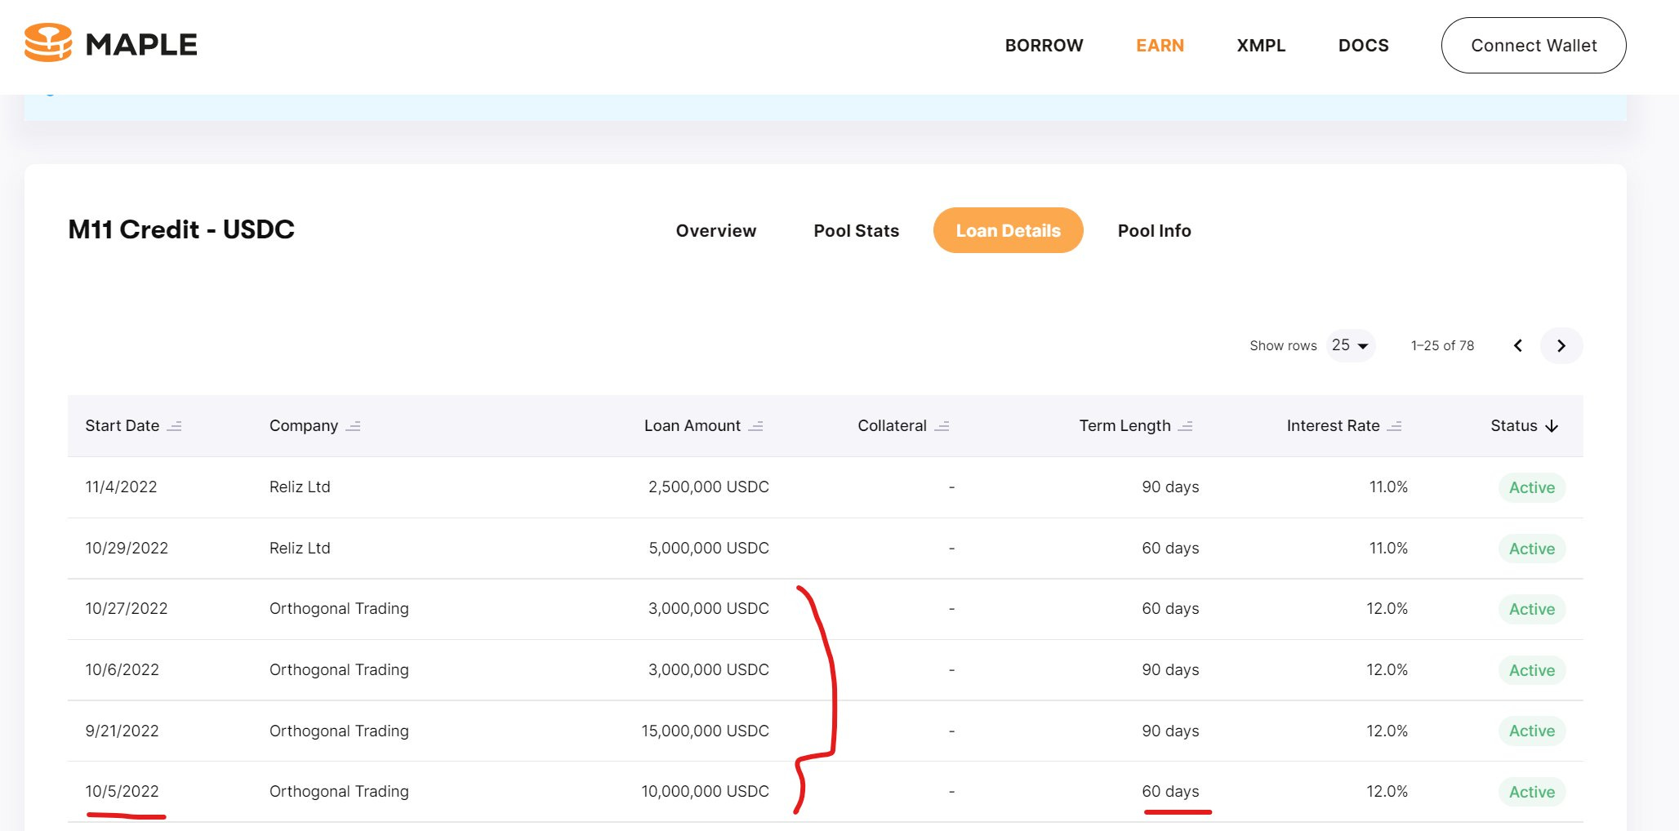Click Active status in the 10/29/2022 row
Image resolution: width=1679 pixels, height=831 pixels.
1532,549
